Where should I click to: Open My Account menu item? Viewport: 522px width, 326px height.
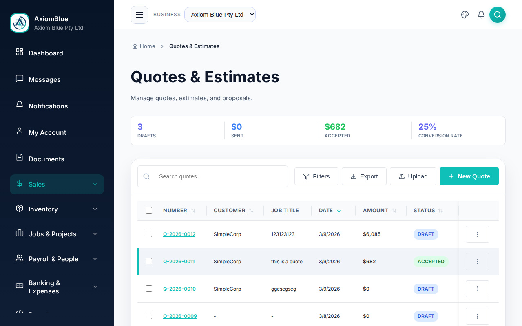point(57,132)
